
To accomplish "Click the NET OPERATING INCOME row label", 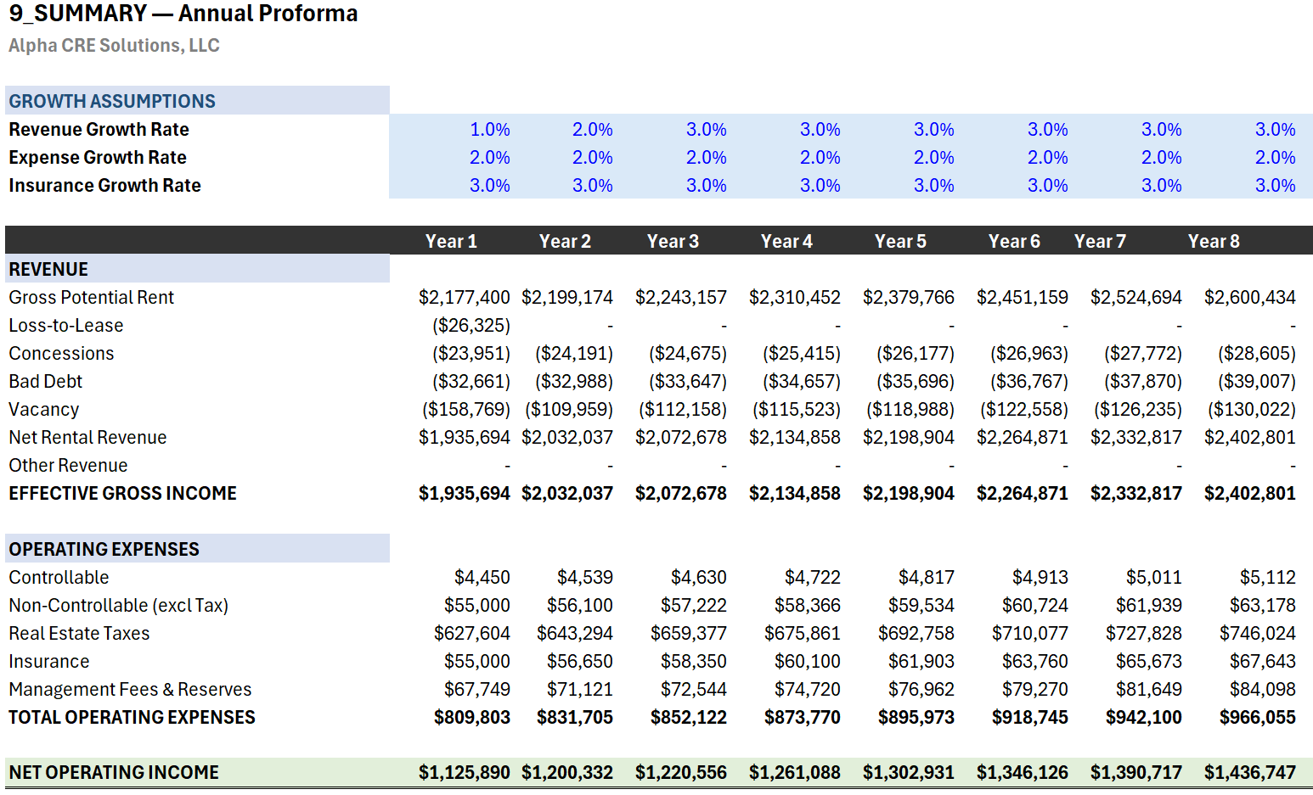I will tap(113, 772).
